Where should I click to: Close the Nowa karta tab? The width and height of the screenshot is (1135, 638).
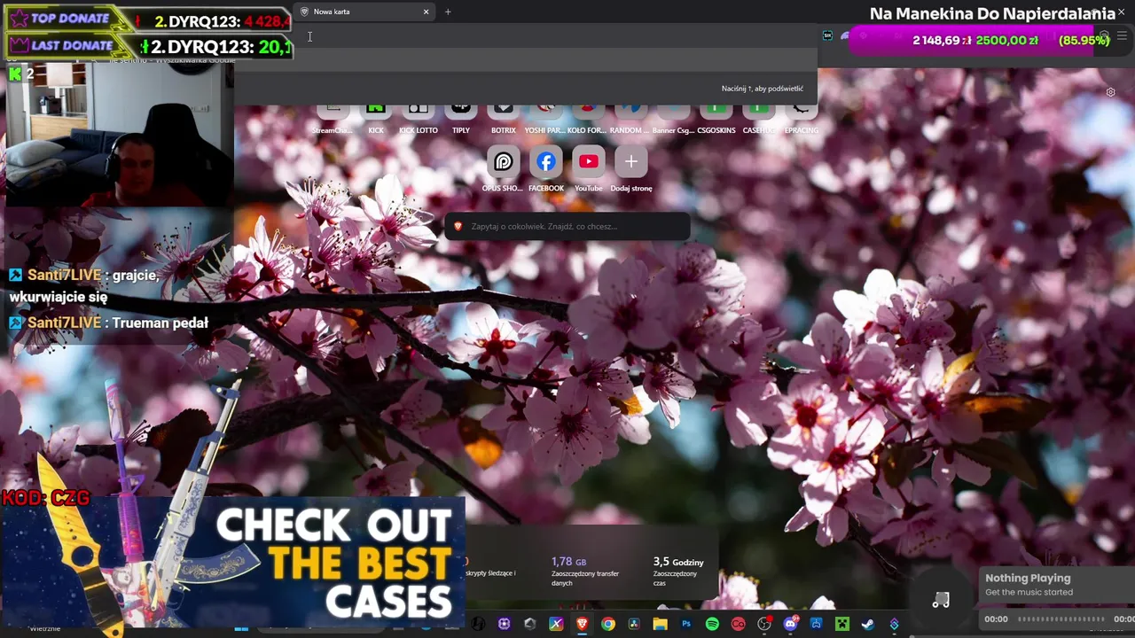pos(426,12)
